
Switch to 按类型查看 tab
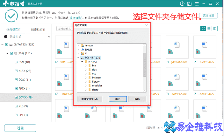point(14,30)
